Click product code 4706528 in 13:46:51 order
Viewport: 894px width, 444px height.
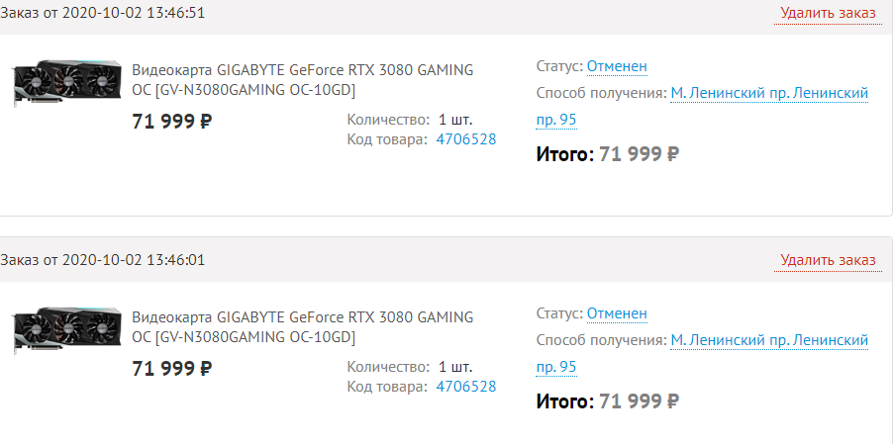(465, 139)
